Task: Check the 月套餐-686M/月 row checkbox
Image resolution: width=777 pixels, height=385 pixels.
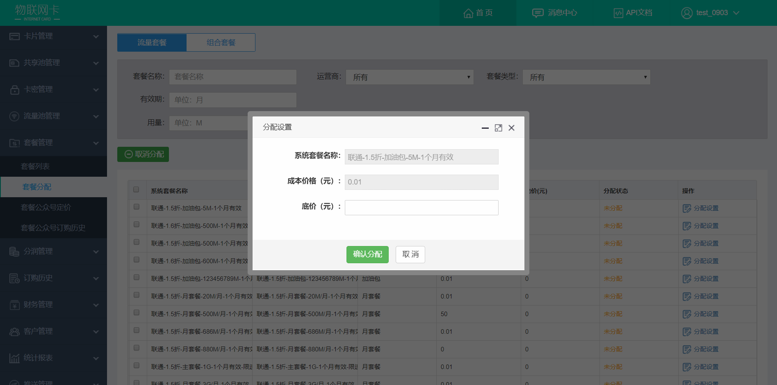Action: 137,330
